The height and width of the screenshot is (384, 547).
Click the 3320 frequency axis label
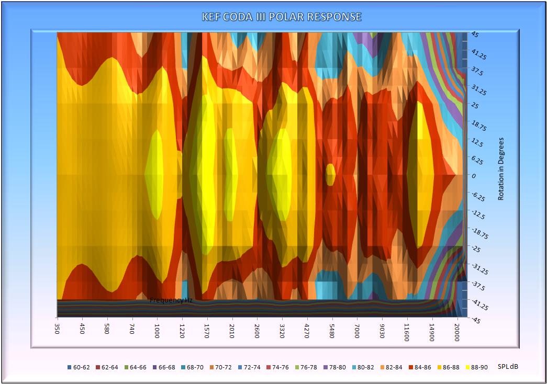(282, 330)
